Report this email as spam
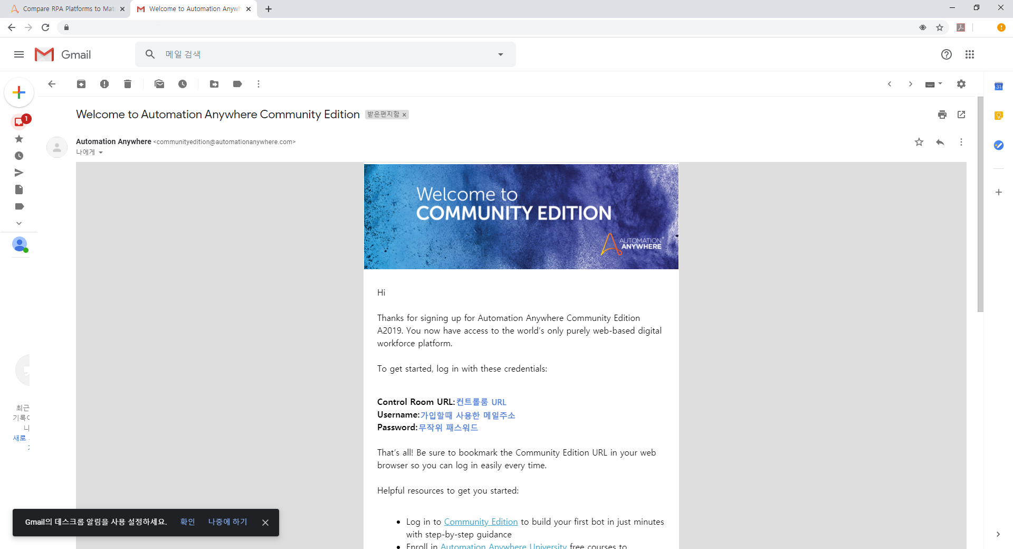The width and height of the screenshot is (1013, 549). 104,84
